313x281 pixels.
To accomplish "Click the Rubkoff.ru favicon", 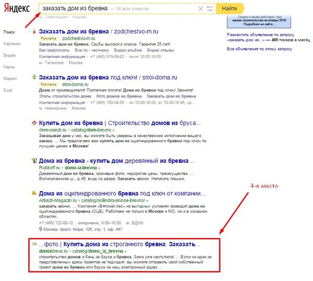I will point(34,160).
